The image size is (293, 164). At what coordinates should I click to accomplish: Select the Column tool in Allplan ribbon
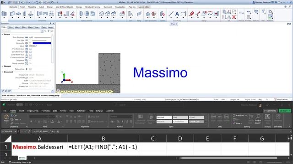[x=24, y=14]
